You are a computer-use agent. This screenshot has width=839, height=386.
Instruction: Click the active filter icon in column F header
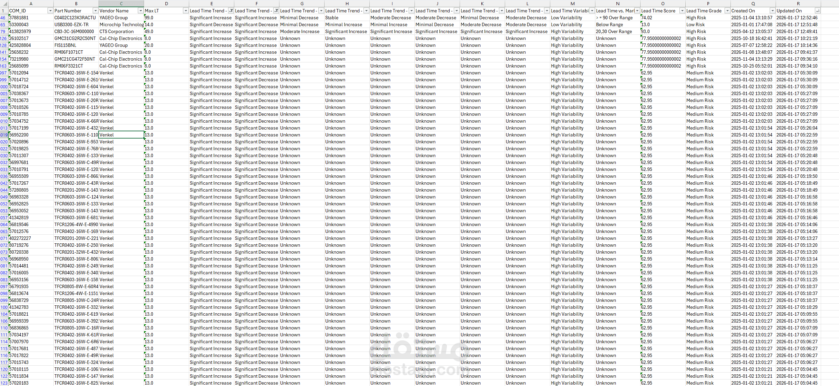pyautogui.click(x=276, y=11)
